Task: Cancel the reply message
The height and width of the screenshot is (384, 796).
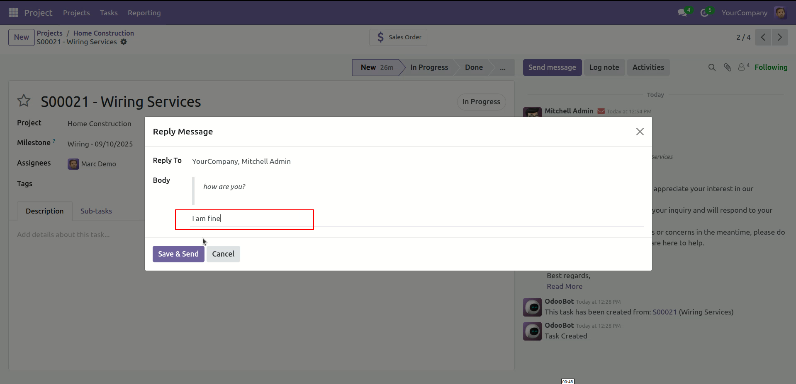Action: (223, 254)
